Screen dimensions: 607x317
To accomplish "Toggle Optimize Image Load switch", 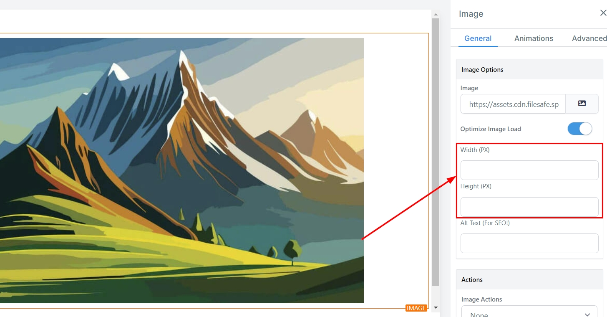I will click(580, 129).
